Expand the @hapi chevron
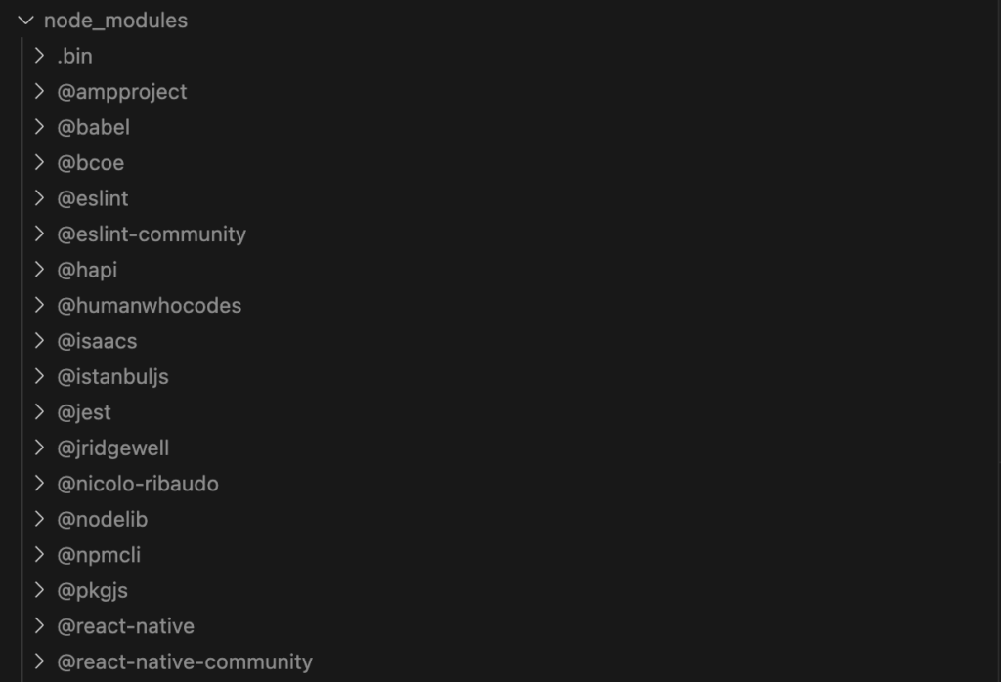This screenshot has height=682, width=1001. tap(39, 270)
